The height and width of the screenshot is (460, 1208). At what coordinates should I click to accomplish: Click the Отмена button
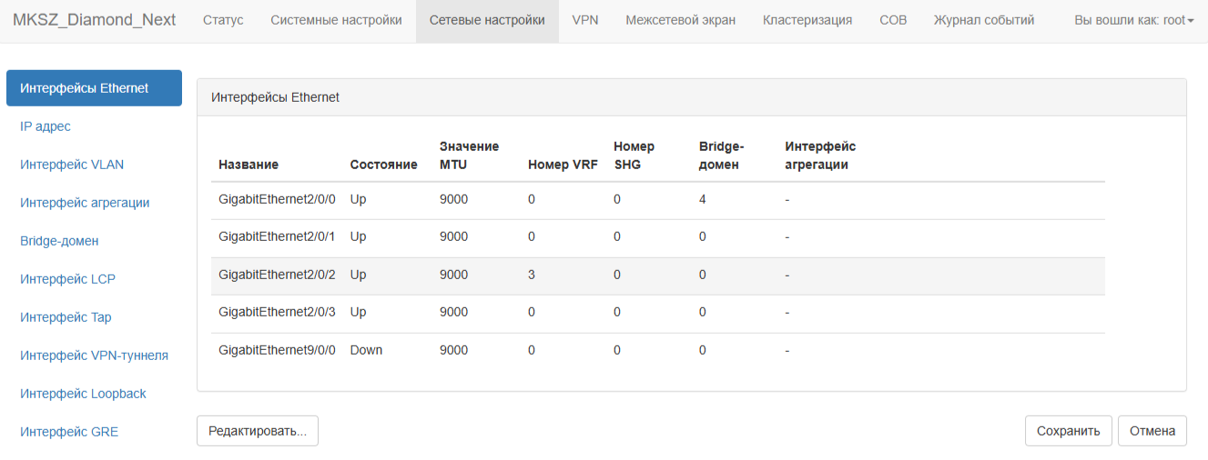point(1152,431)
